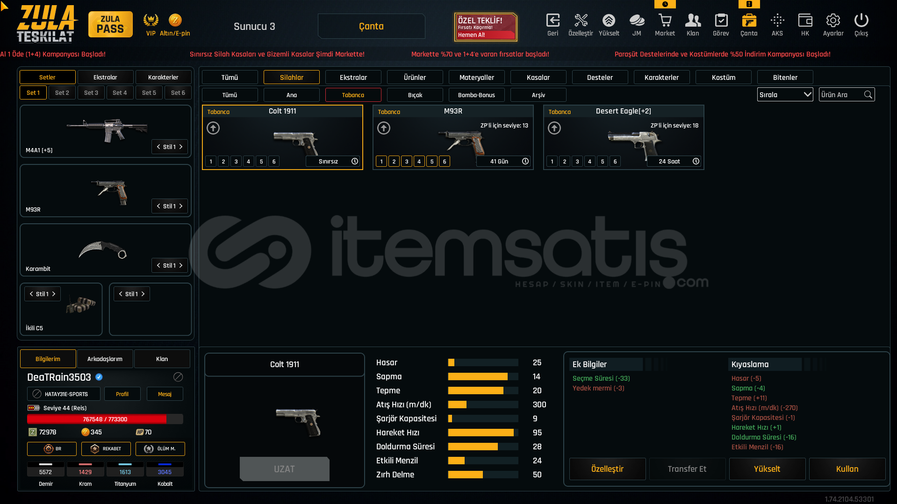The image size is (897, 504).
Task: Click upgrade arrow on Colt 1911 card
Action: (x=213, y=128)
